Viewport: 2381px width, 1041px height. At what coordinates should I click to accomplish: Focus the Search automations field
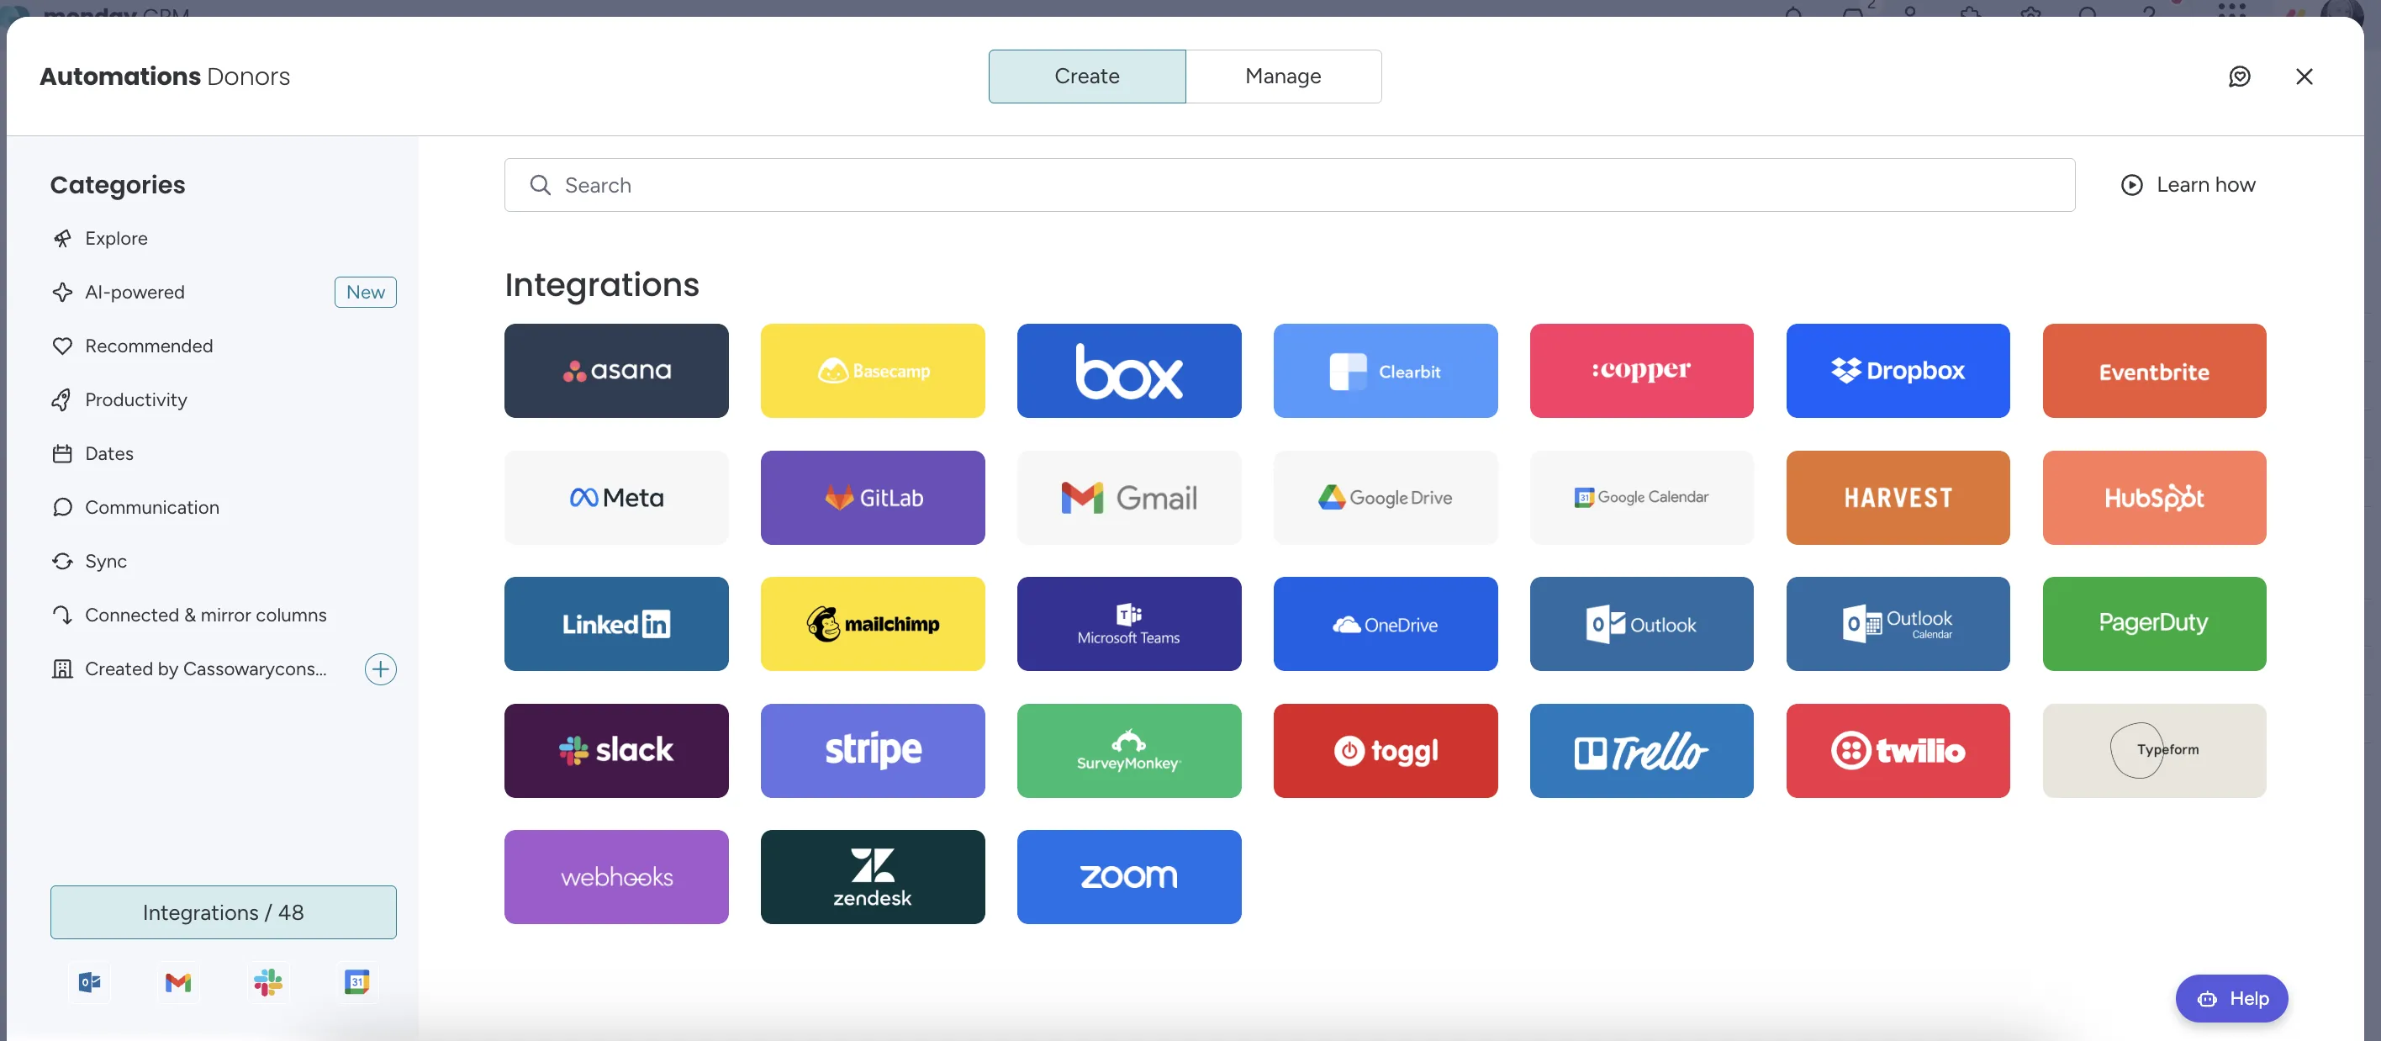[x=1290, y=185]
